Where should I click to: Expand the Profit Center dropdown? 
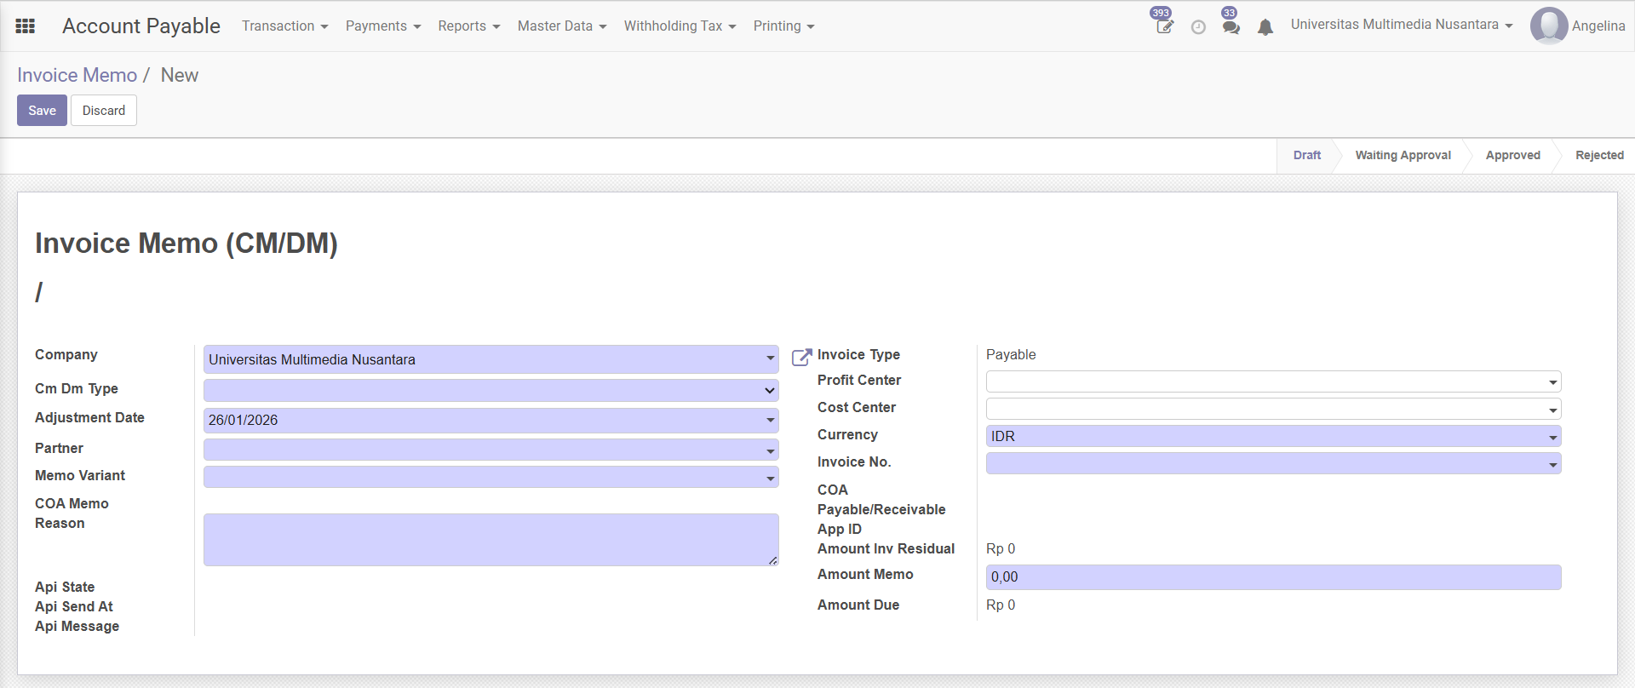click(1272, 381)
